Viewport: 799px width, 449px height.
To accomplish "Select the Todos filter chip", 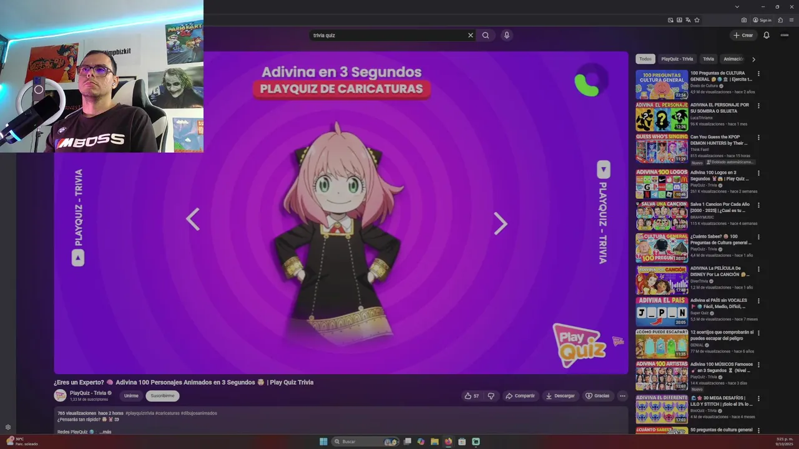I will coord(645,59).
